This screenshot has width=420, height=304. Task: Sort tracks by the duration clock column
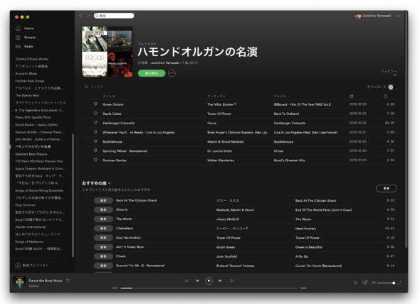pyautogui.click(x=385, y=97)
